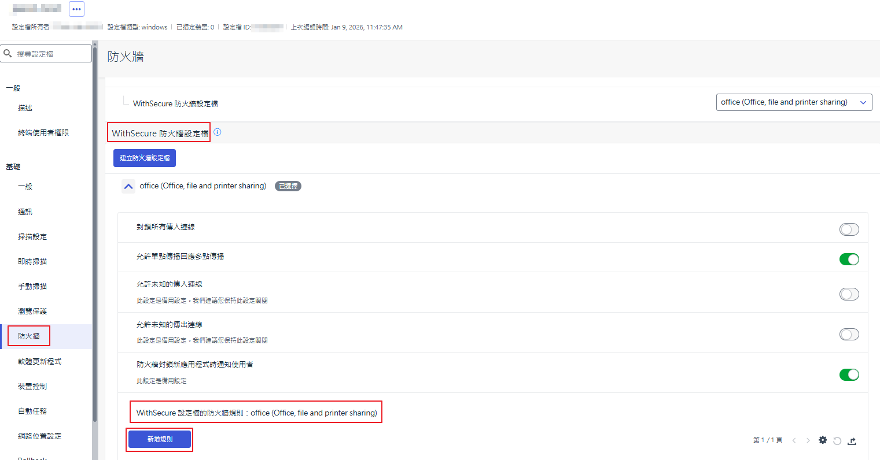The width and height of the screenshot is (880, 460).
Task: Enable 允許未知的傳出連線 switch
Action: tap(849, 335)
